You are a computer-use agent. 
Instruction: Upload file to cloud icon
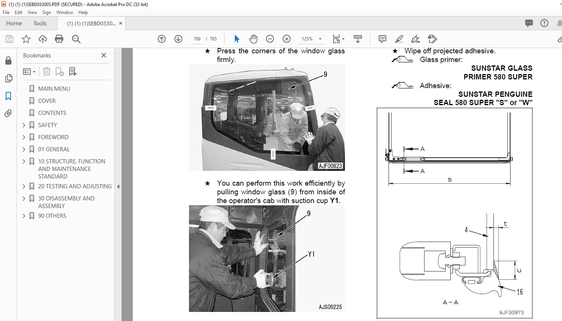click(43, 39)
